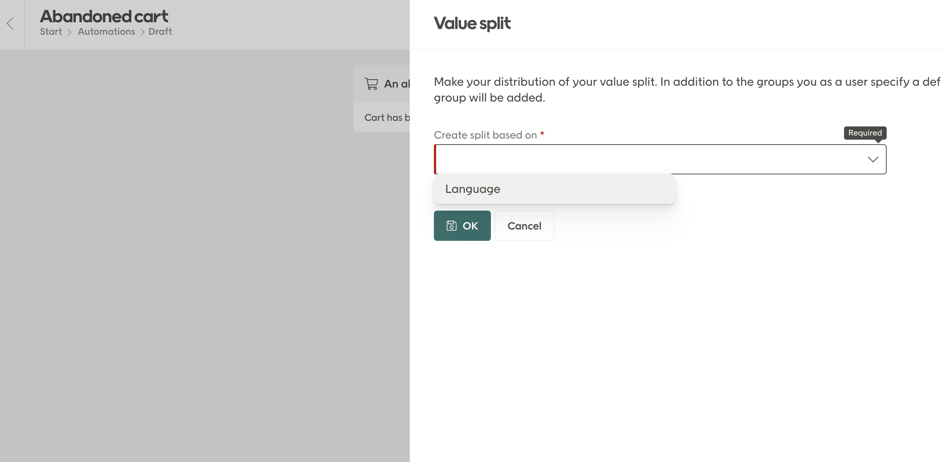Cancel the Value split dialog
The height and width of the screenshot is (462, 941).
(524, 226)
